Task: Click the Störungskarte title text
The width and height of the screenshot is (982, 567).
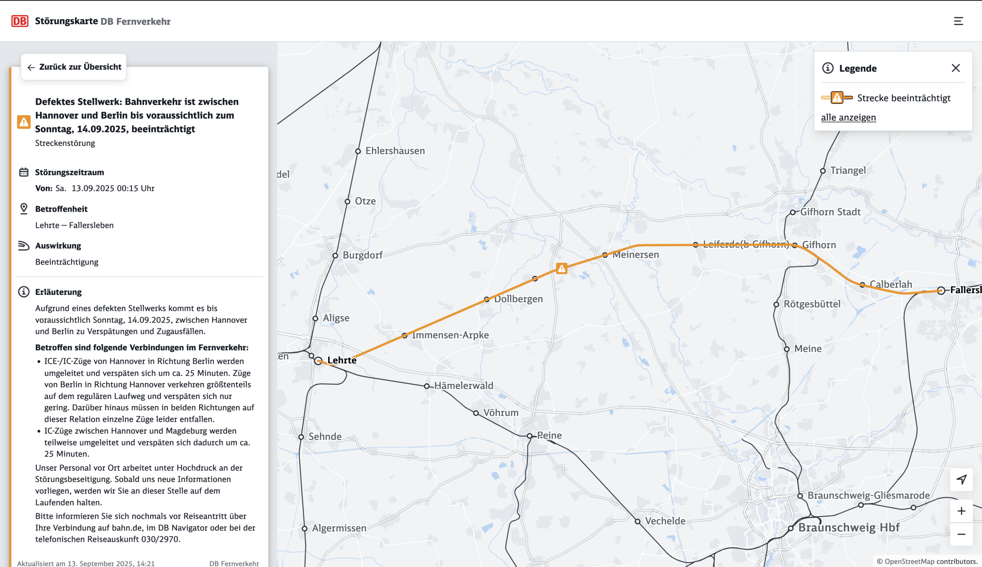Action: (x=66, y=21)
